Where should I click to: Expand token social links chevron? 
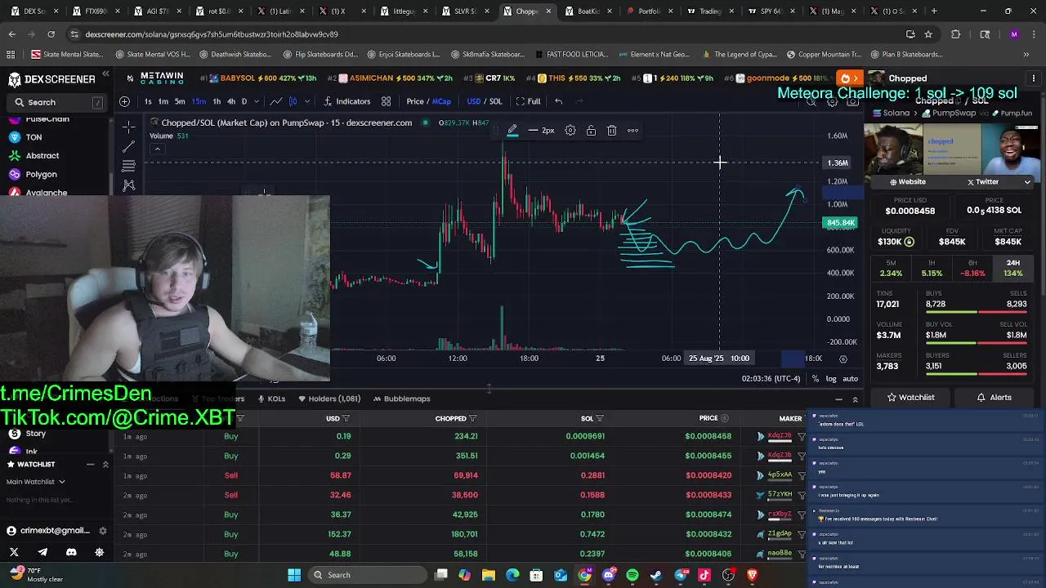1027,182
